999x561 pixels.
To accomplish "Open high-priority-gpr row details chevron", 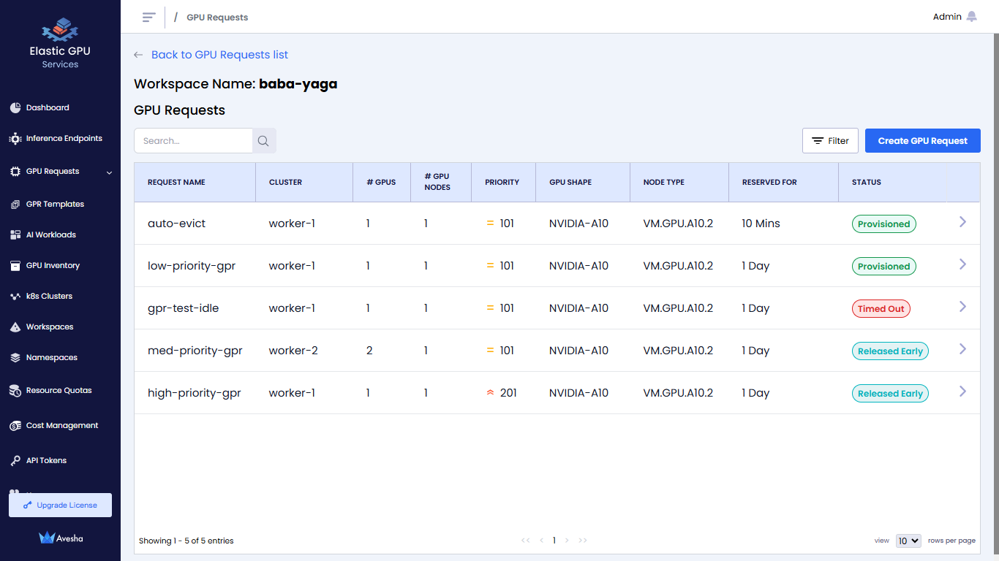I will click(x=962, y=392).
